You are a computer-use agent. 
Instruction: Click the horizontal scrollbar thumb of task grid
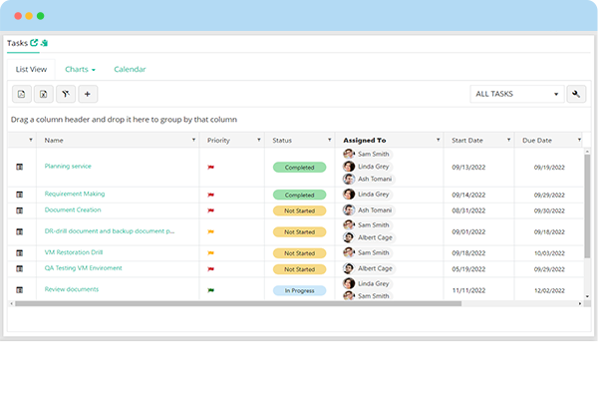click(238, 304)
